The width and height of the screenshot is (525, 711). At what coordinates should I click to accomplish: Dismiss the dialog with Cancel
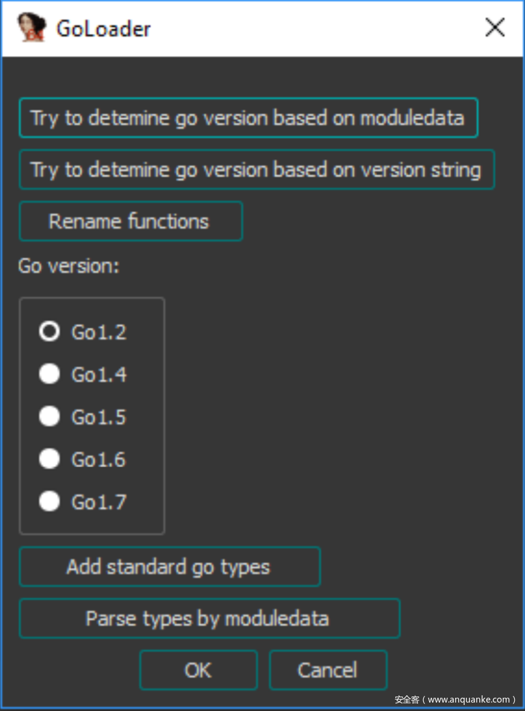click(329, 670)
